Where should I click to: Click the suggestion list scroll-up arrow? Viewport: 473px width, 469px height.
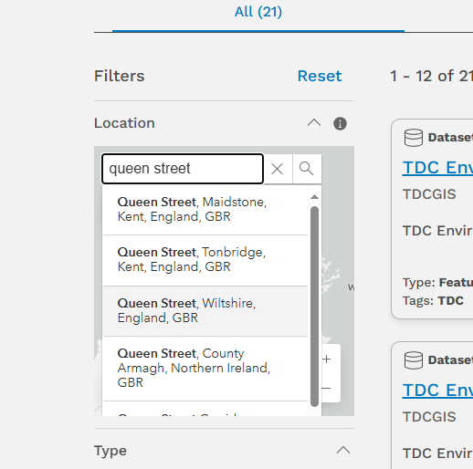[314, 197]
